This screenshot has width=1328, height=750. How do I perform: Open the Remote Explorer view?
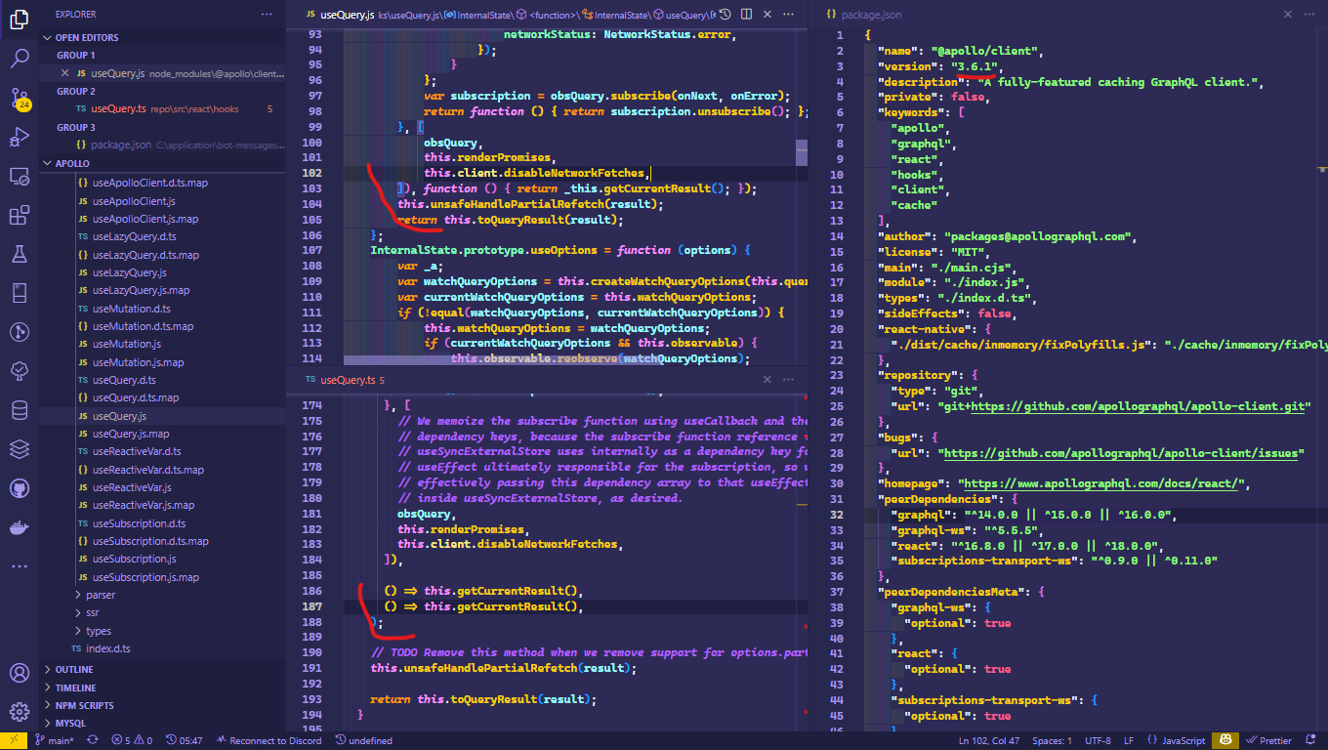click(x=20, y=177)
